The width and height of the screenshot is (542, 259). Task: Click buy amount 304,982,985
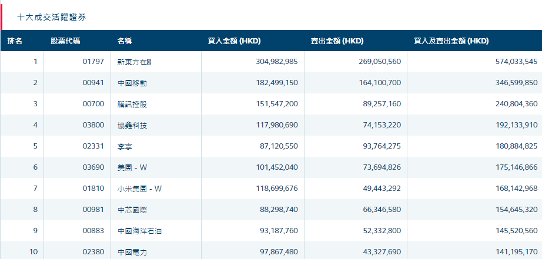coord(277,62)
